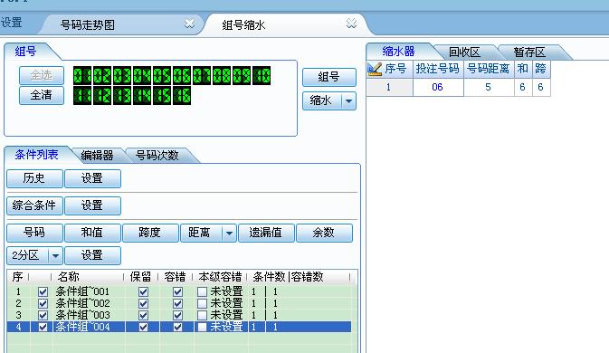Viewport: 609px width, 353px height.
Task: Click the 全清 button
Action: pyautogui.click(x=42, y=95)
